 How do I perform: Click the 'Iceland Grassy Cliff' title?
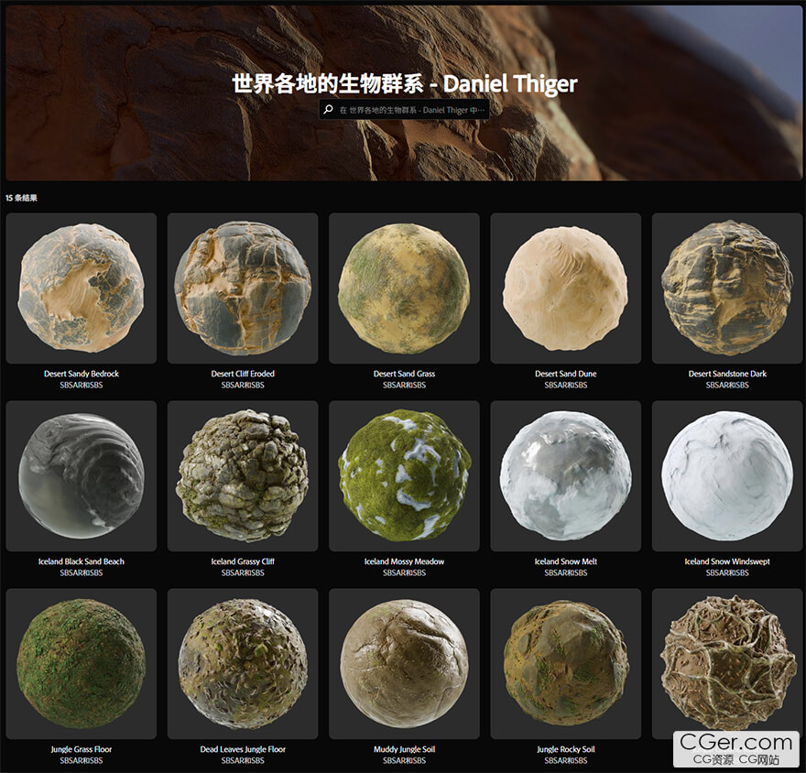(x=243, y=561)
